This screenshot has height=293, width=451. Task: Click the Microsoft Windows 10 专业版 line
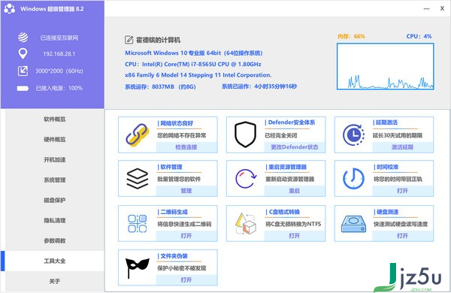tap(194, 53)
